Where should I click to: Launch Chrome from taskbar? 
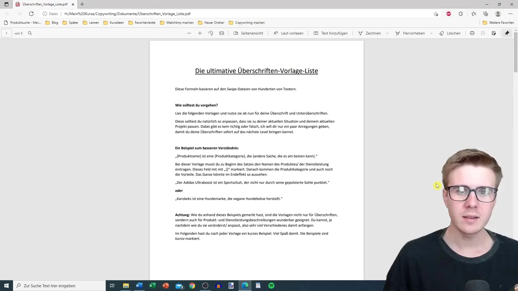[192, 286]
